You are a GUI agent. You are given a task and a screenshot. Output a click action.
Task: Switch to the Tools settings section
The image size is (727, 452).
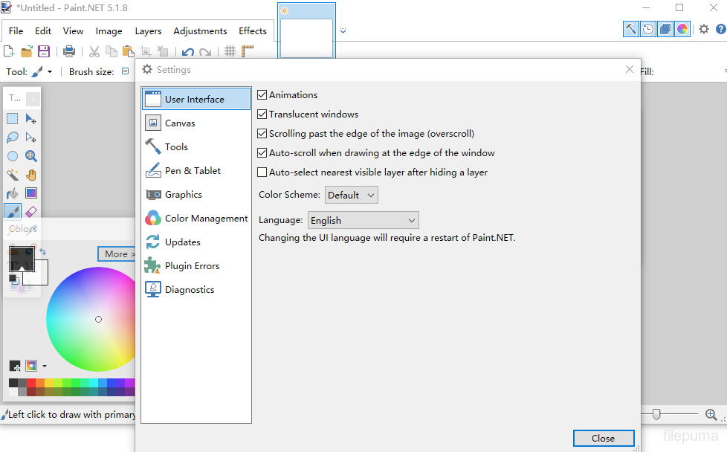click(x=196, y=147)
